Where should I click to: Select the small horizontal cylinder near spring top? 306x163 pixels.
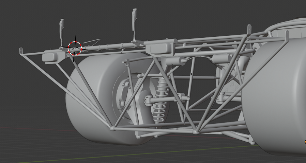[175, 61]
